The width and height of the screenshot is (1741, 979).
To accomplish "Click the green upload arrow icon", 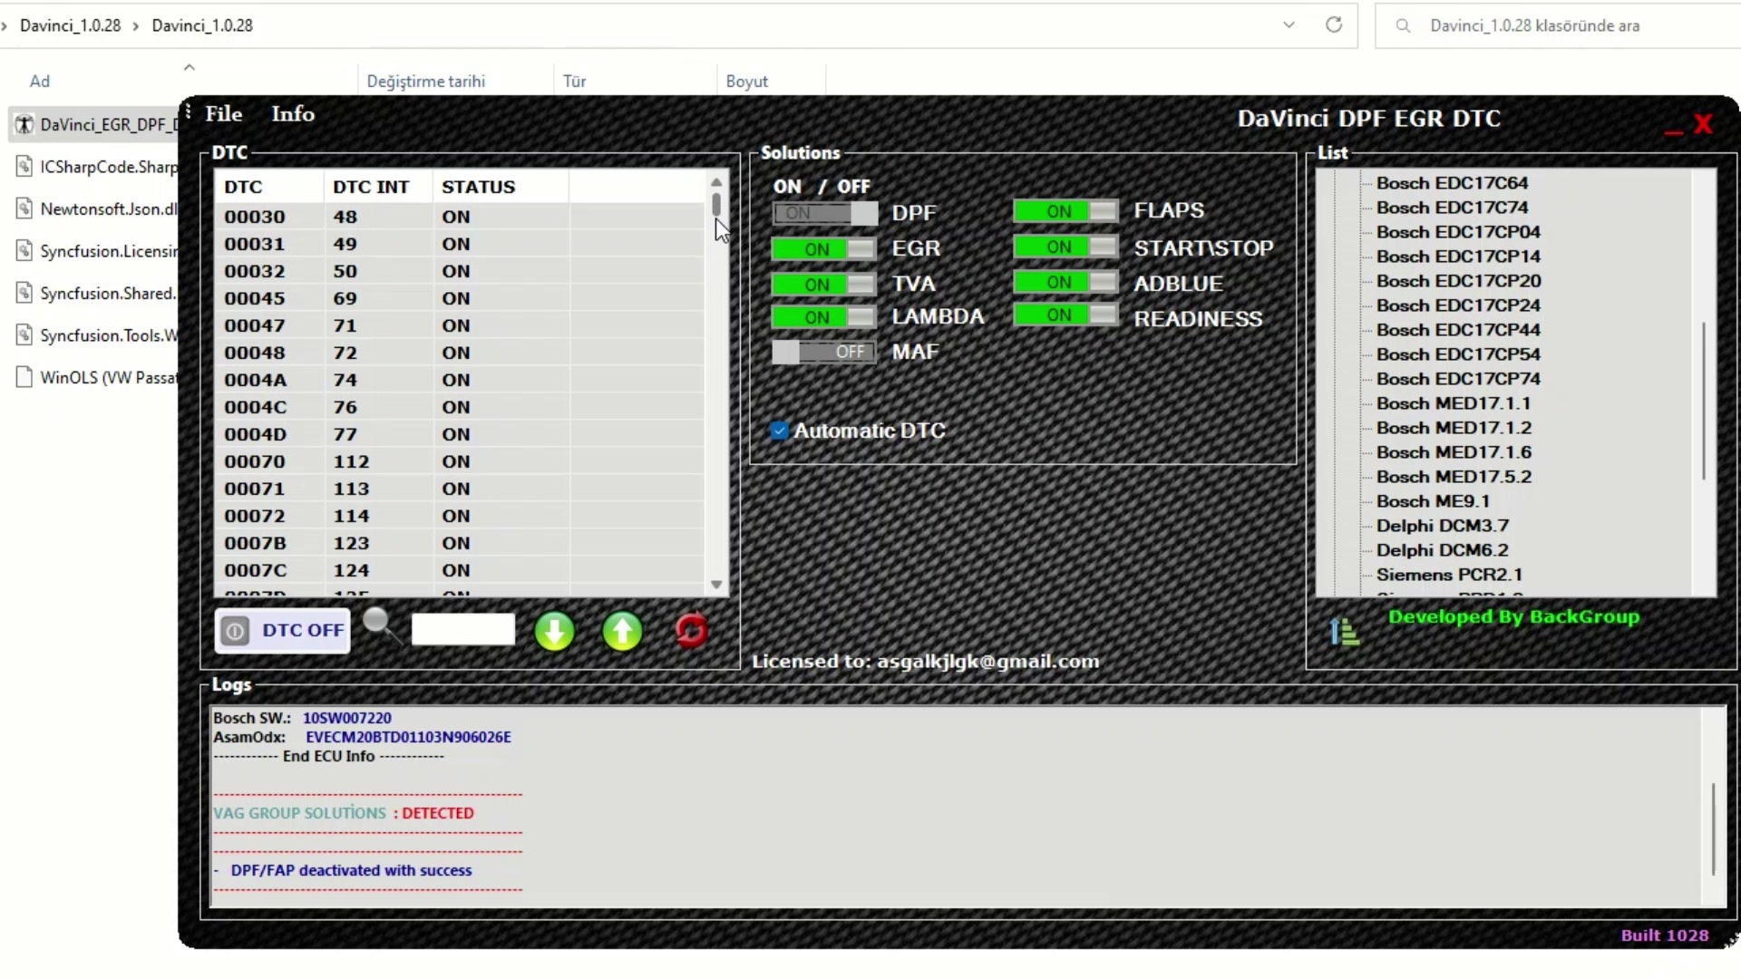I will coord(623,631).
